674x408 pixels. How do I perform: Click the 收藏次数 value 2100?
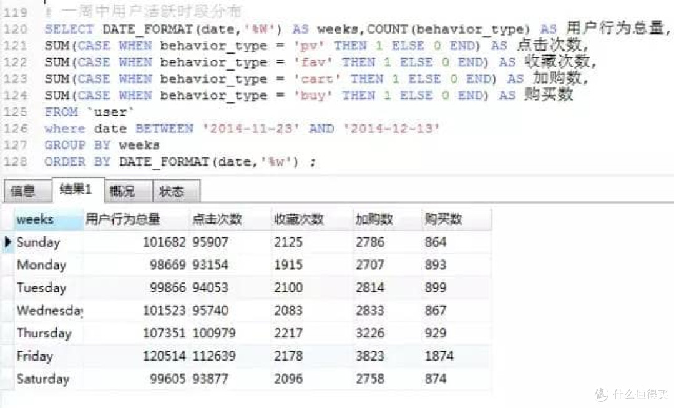click(x=288, y=287)
